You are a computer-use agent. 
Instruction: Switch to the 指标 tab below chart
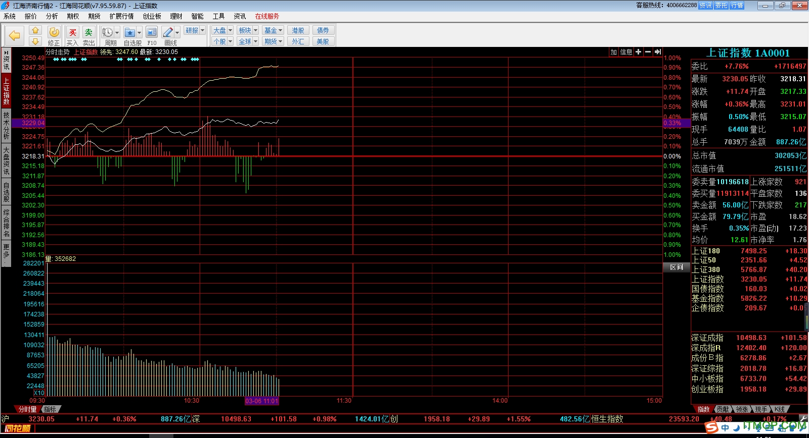pos(50,409)
